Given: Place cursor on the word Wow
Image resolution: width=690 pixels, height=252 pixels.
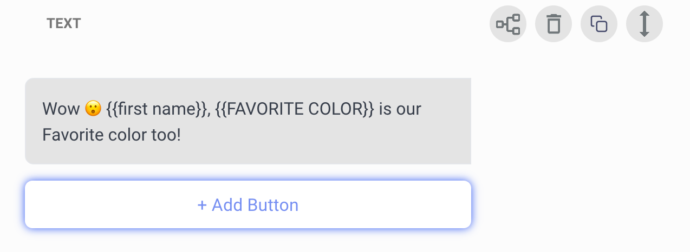Looking at the screenshot, I should [61, 109].
